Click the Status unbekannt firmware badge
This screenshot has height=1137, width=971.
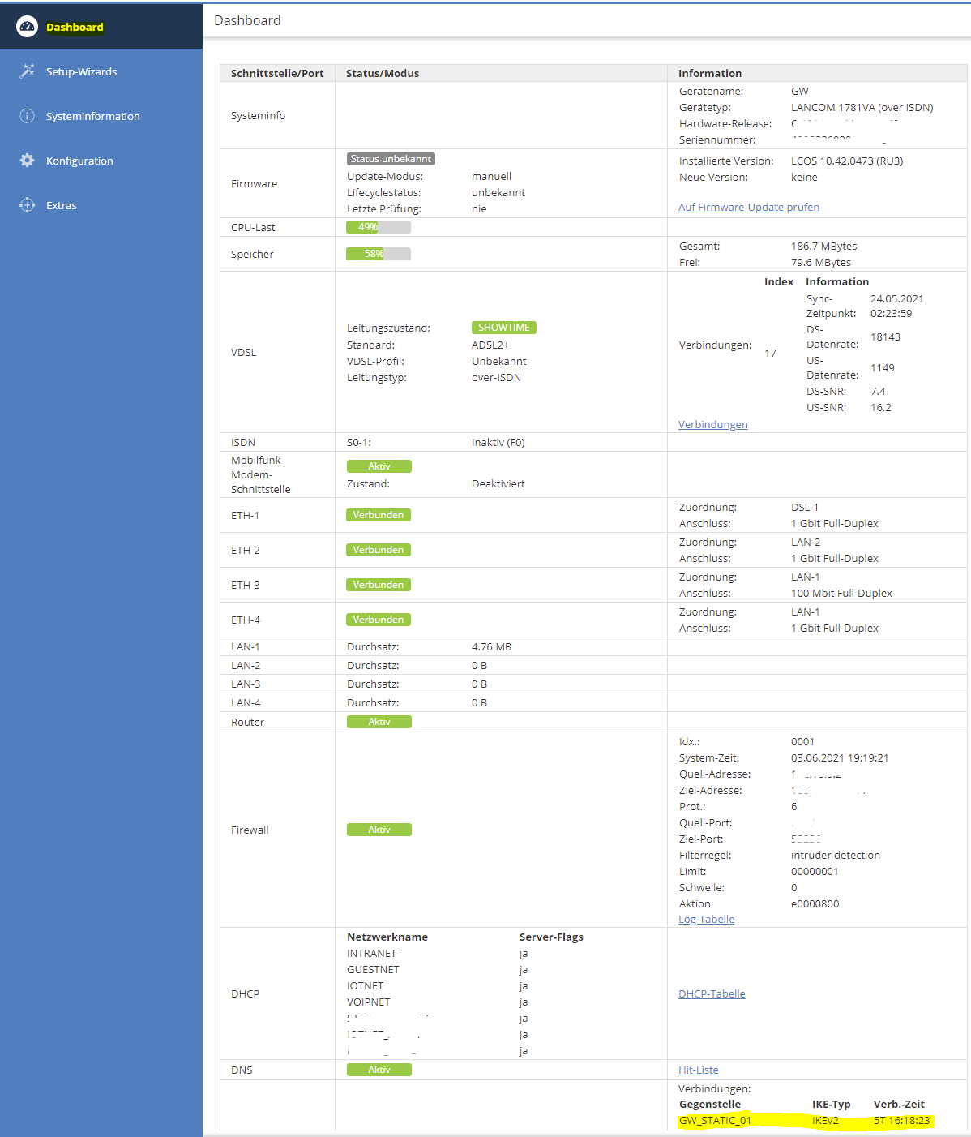(x=391, y=159)
